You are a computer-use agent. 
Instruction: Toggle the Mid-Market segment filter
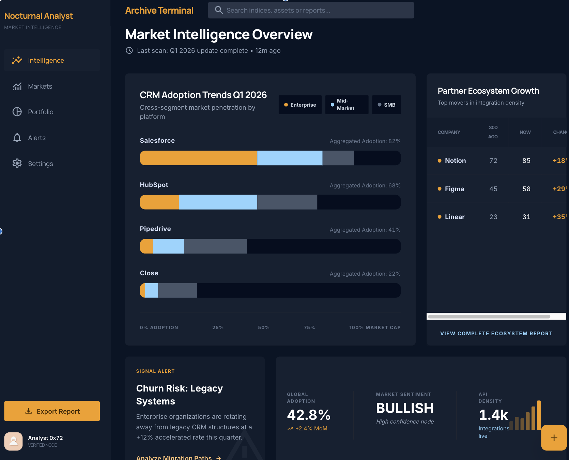point(347,105)
